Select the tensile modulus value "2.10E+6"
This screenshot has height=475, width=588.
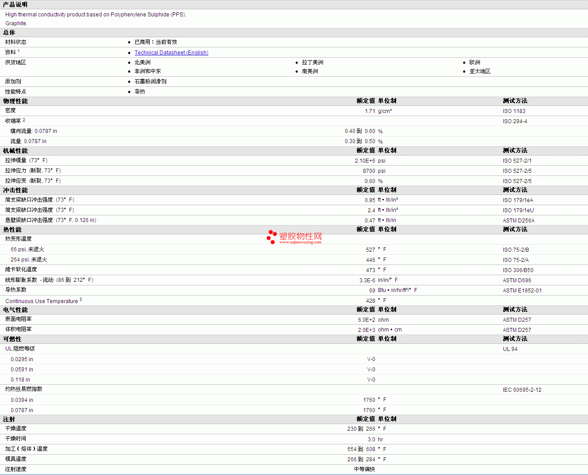click(365, 161)
